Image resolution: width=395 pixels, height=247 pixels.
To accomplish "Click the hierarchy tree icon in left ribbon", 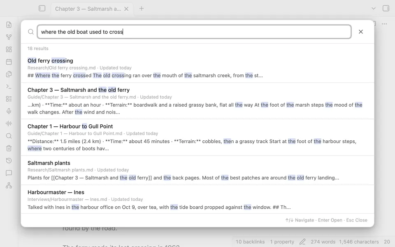I will 9,185.
